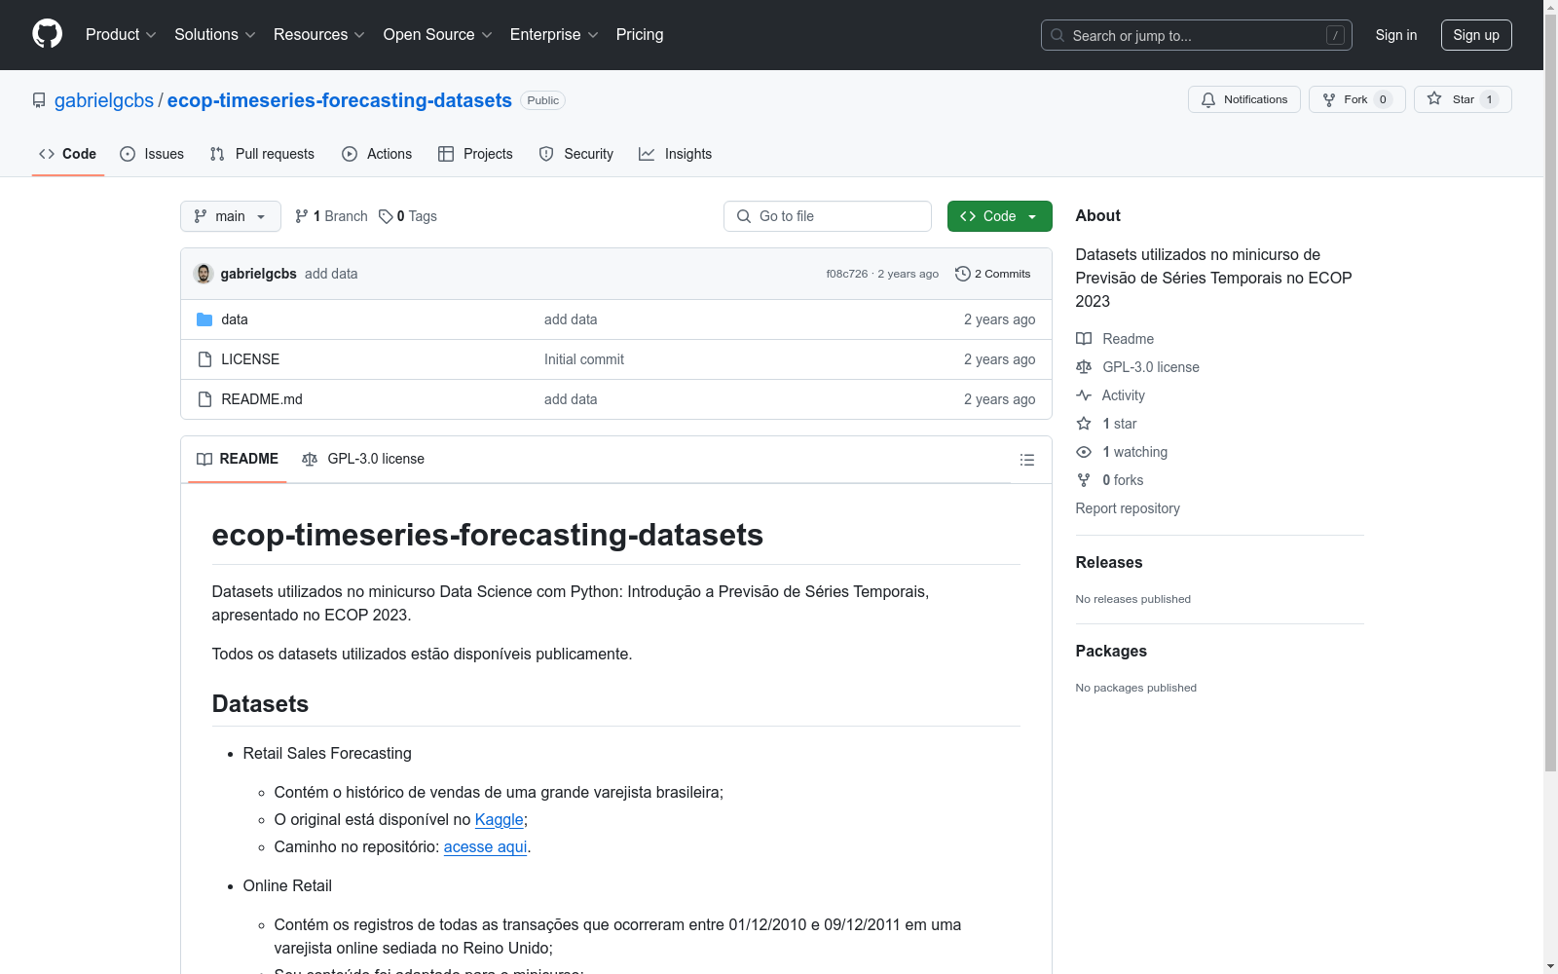The height and width of the screenshot is (974, 1558).
Task: Click the repository book icon beside gabrielgcbs
Action: [39, 100]
